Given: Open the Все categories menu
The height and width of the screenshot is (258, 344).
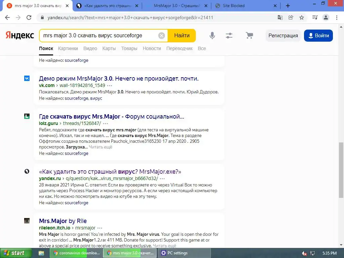Looking at the screenshot, I should point(202,48).
